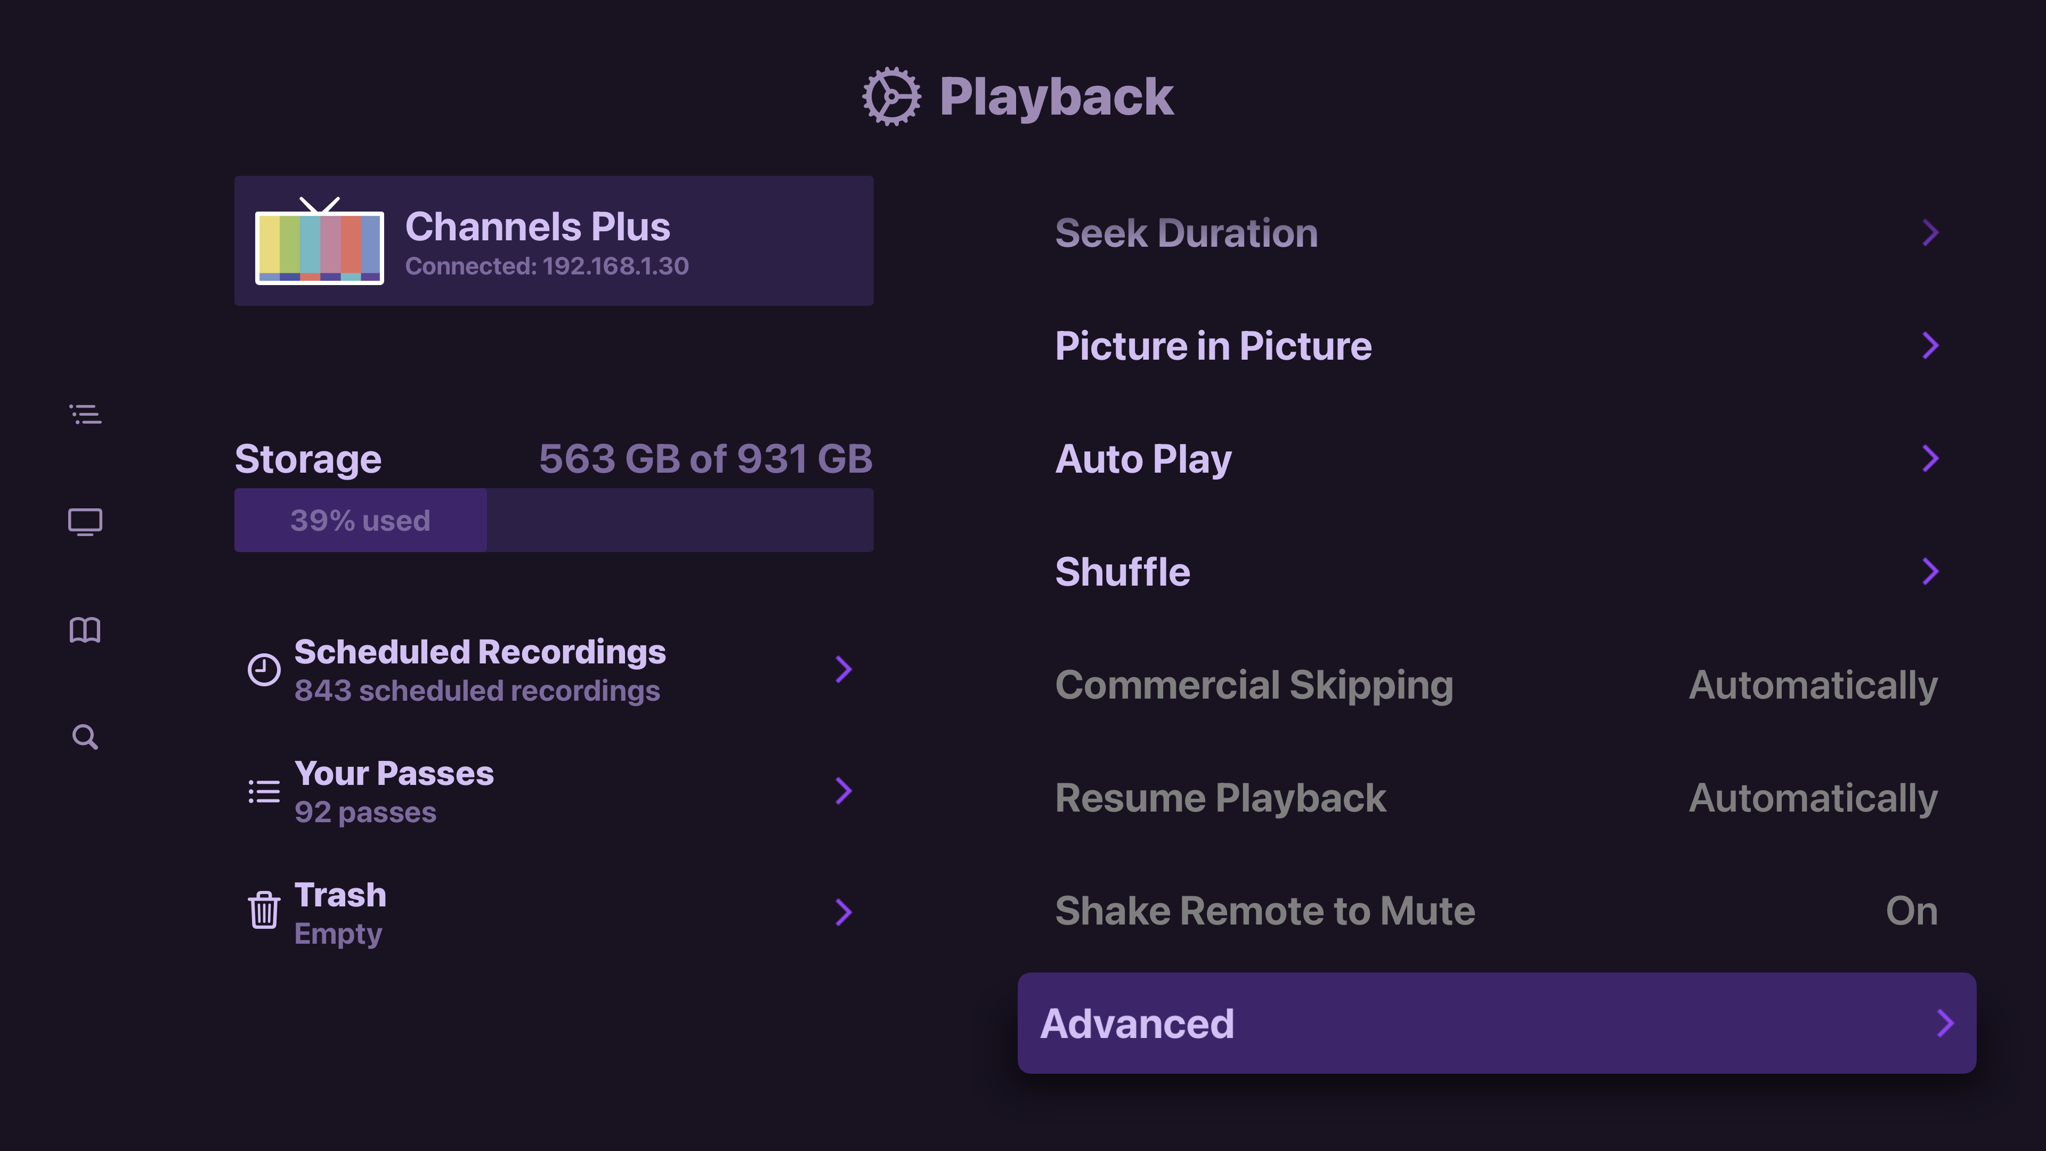
Task: Click Connected: 192.168.1.30 status text
Action: pos(547,266)
